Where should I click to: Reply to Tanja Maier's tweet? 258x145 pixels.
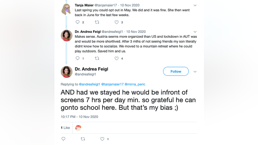coord(78,22)
